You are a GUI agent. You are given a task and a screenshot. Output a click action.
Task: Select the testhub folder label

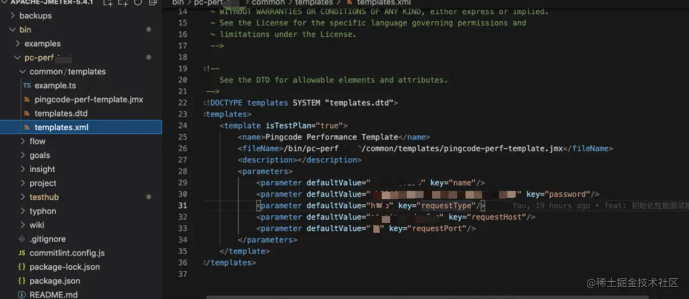click(x=44, y=197)
